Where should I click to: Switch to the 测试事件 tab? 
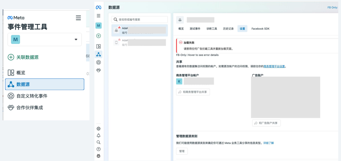tap(195, 29)
